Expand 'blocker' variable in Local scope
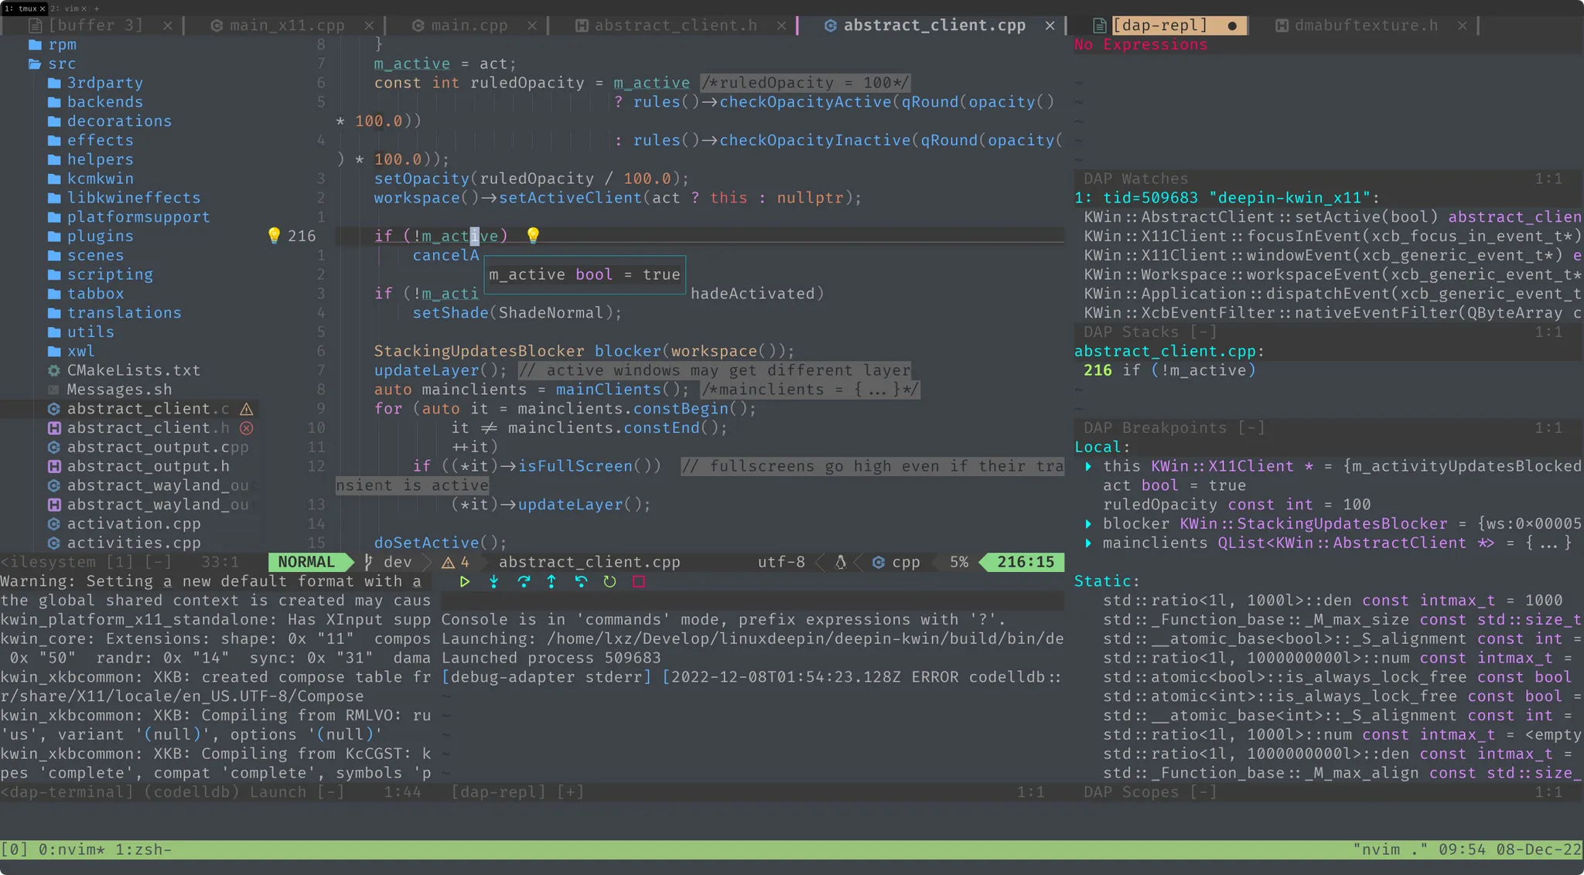 click(x=1088, y=523)
